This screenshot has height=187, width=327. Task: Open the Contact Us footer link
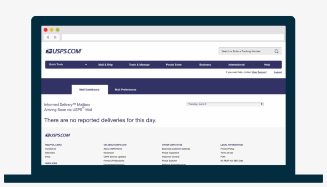tap(51, 149)
